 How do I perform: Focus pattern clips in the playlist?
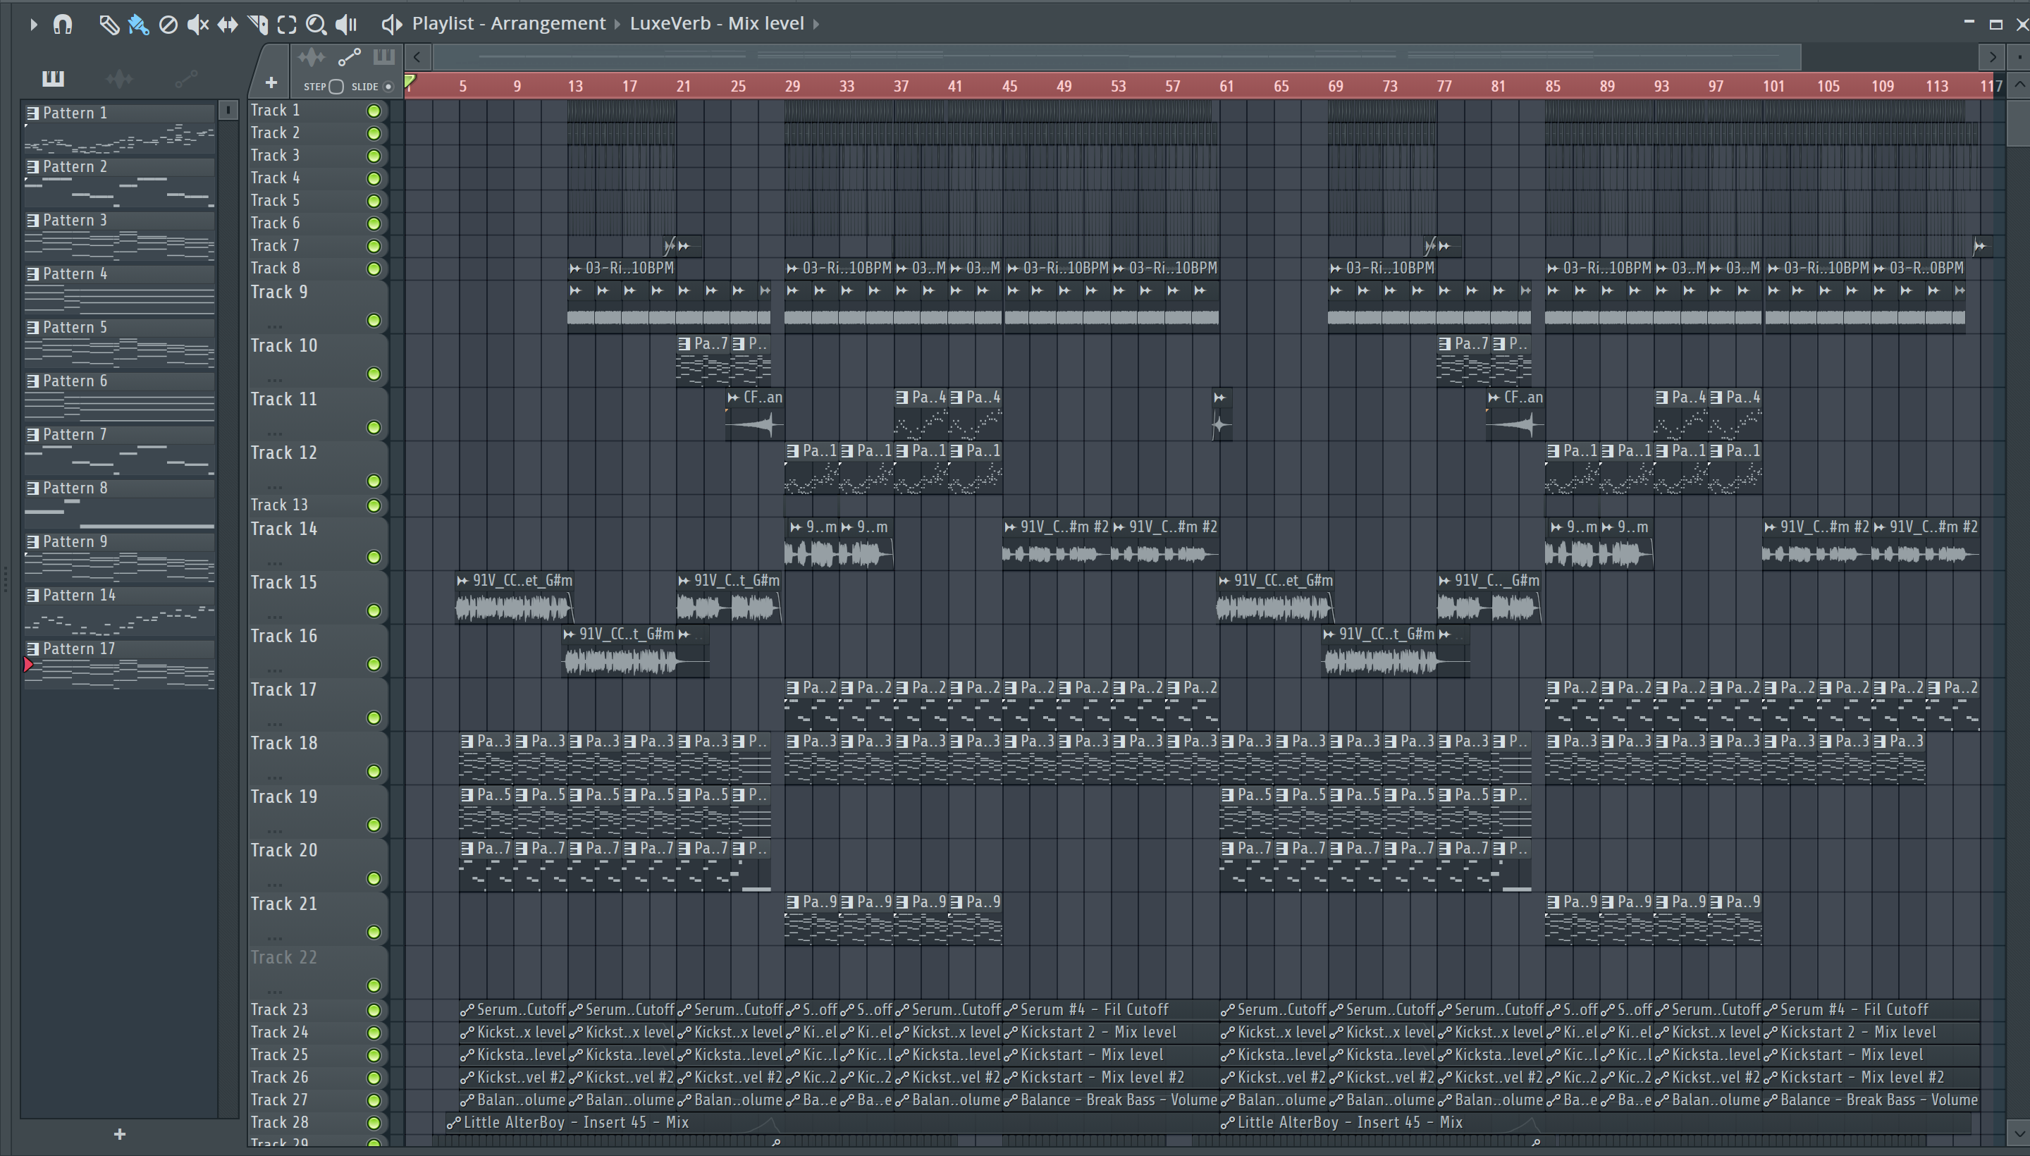click(x=383, y=57)
